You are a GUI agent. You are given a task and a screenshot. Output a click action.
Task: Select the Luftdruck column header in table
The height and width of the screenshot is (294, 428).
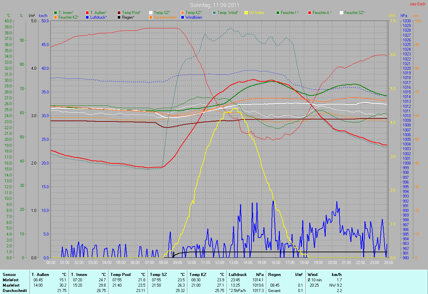click(237, 274)
